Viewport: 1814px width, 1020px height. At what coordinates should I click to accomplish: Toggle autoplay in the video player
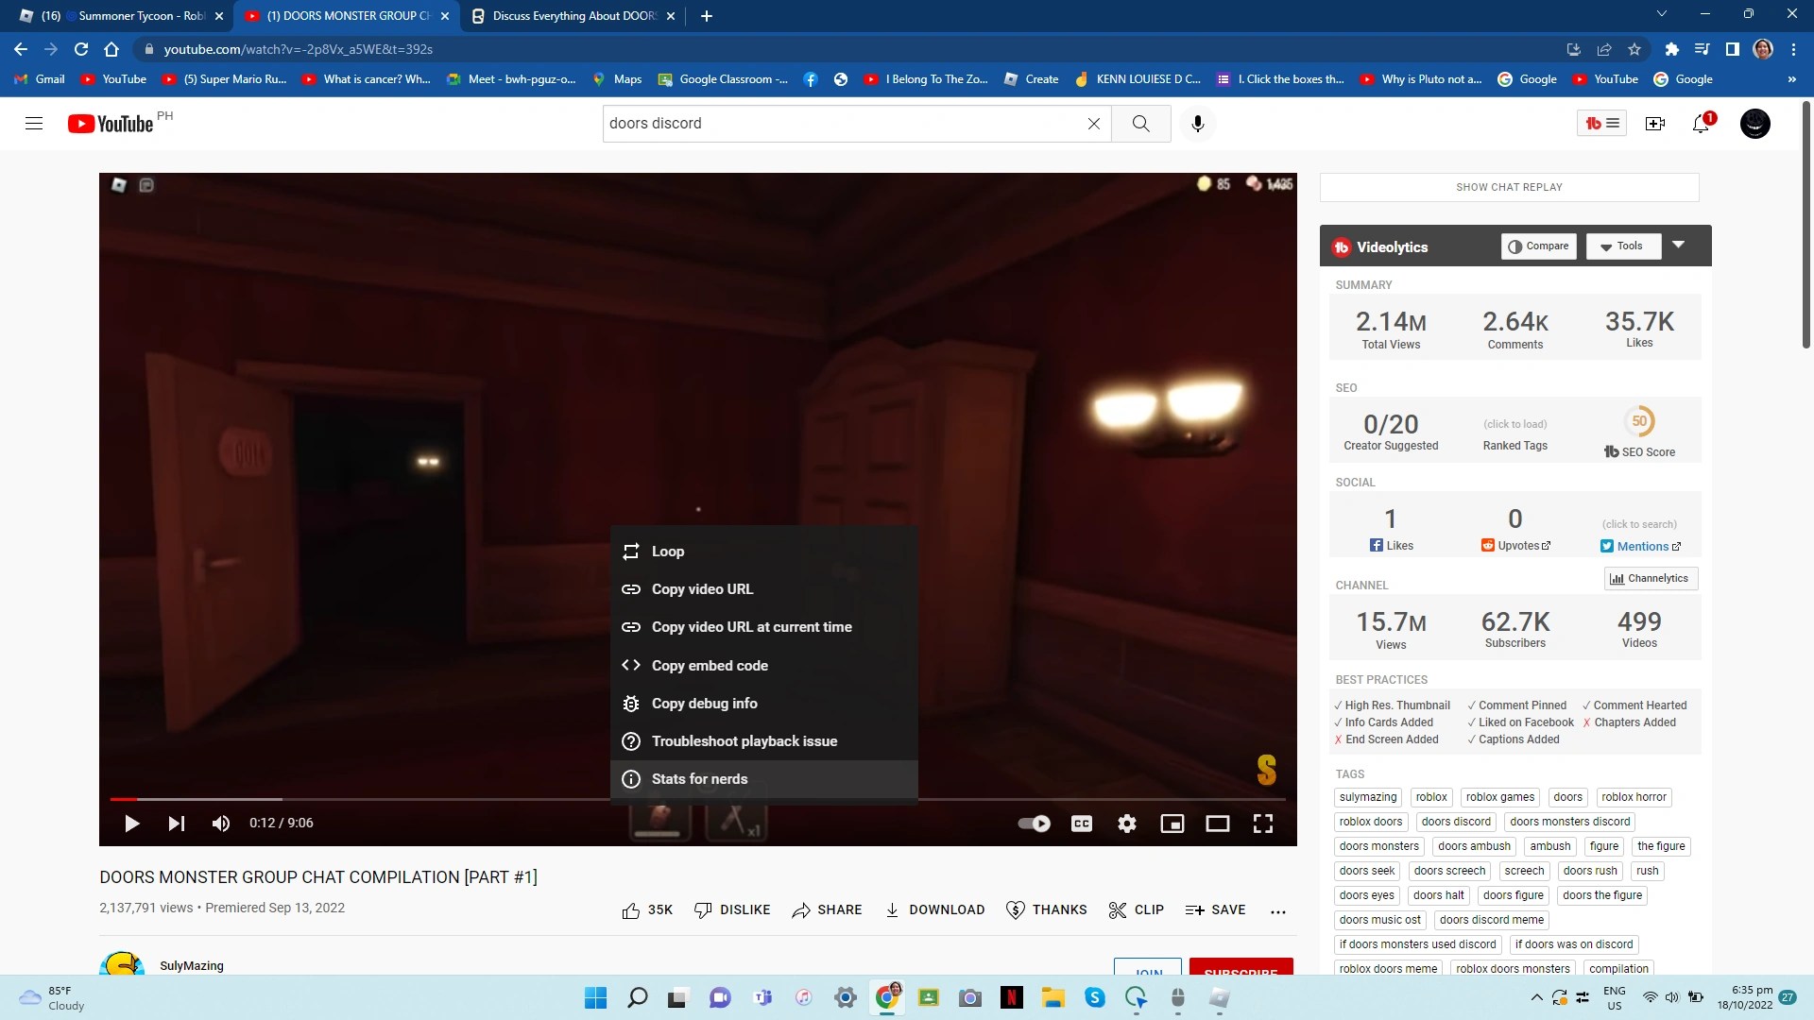click(1035, 823)
